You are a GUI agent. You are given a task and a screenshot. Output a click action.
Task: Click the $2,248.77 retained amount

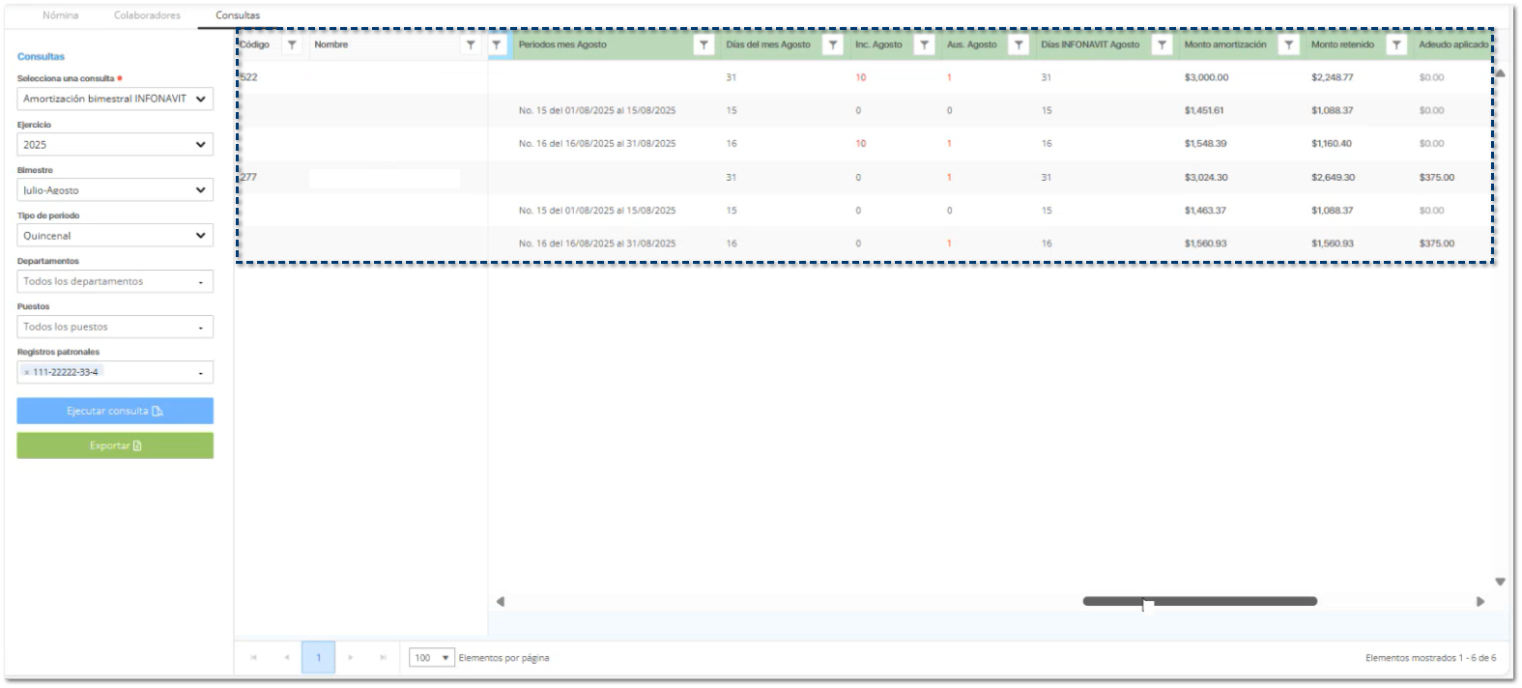[x=1332, y=77]
